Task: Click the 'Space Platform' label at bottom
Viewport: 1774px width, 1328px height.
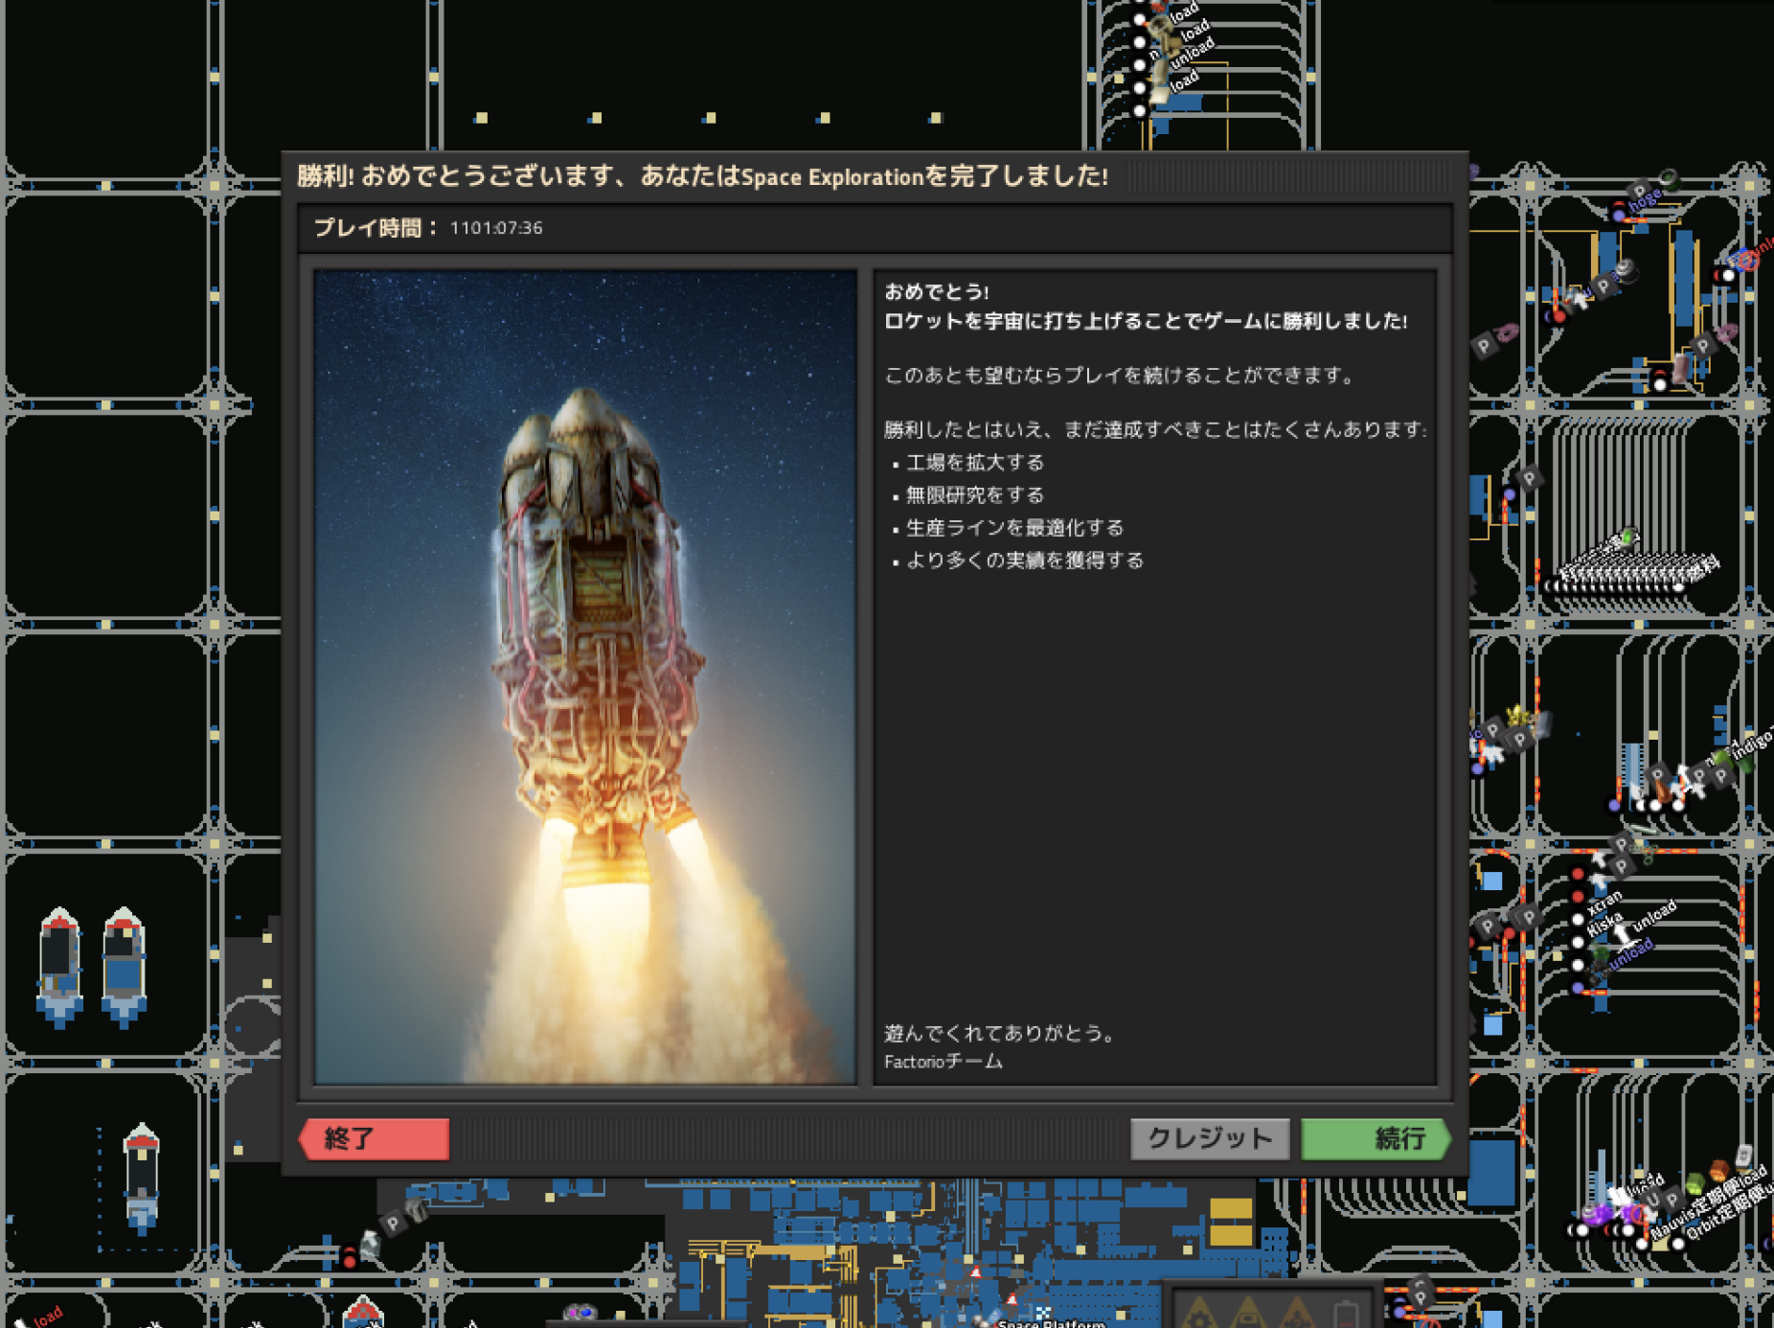Action: coord(1051,1323)
